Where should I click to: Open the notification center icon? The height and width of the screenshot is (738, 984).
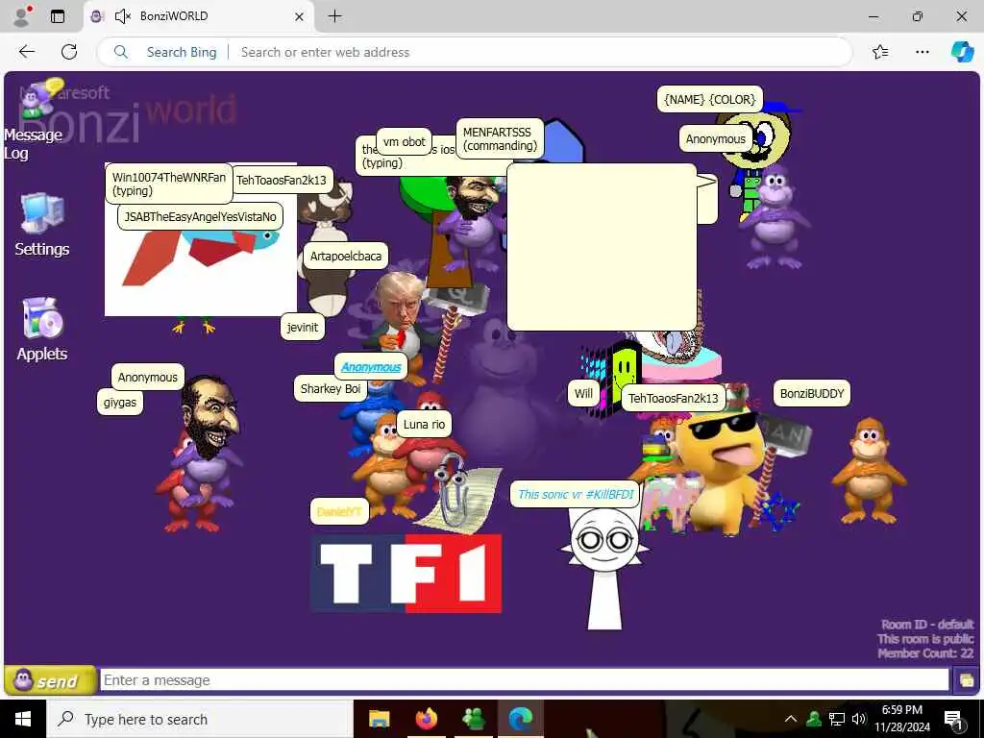[953, 719]
